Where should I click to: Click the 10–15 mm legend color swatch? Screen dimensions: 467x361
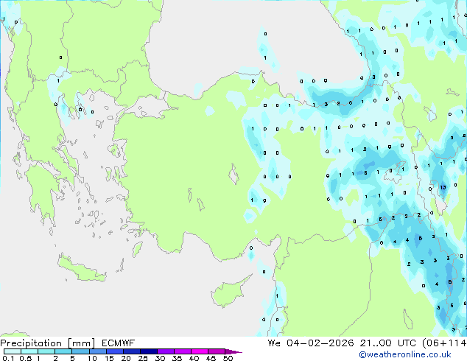[98, 351]
